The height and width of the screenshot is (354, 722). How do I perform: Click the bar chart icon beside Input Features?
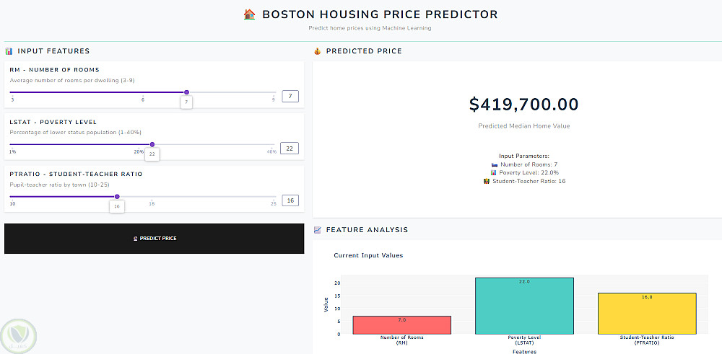[x=9, y=51]
